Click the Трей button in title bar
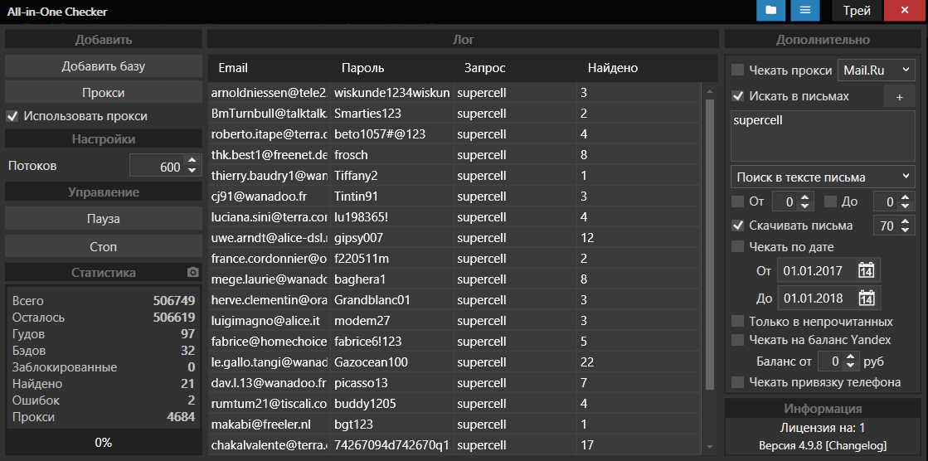 coord(857,11)
